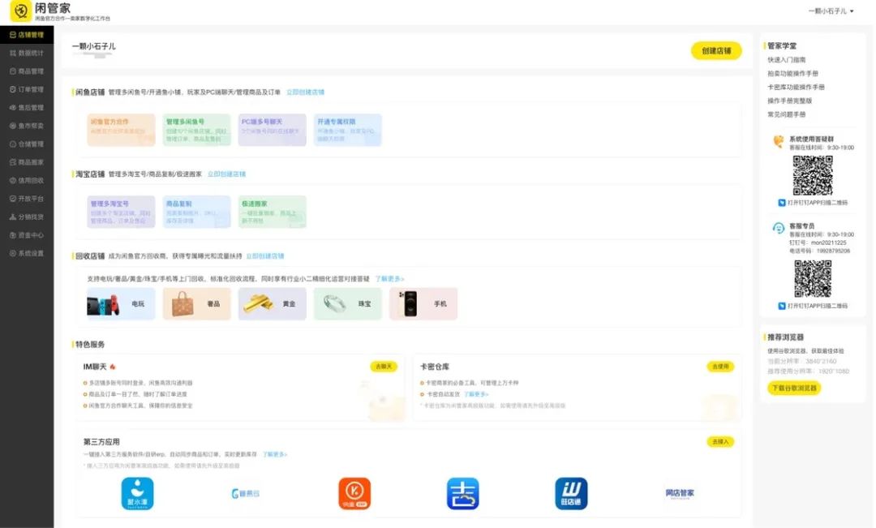
Task: Open 信用回收 in the sidebar
Action: click(27, 181)
